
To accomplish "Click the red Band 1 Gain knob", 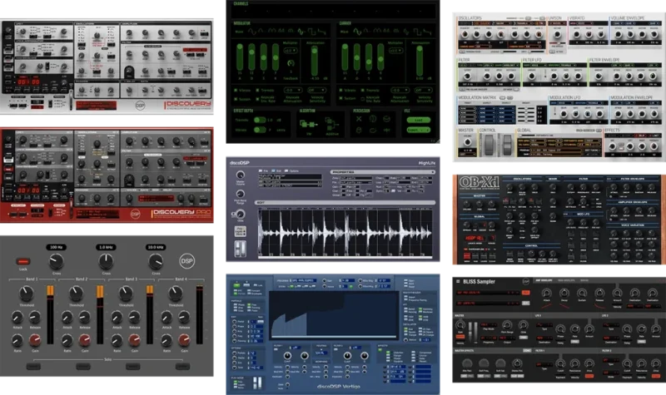I will point(35,340).
